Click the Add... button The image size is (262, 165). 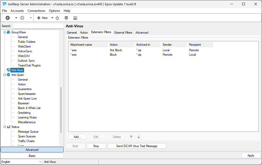tap(77, 137)
